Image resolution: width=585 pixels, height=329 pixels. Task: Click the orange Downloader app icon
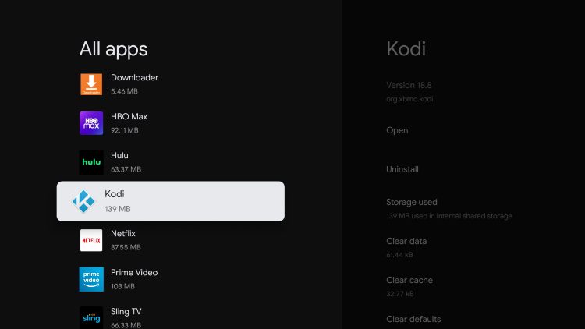[x=91, y=84]
